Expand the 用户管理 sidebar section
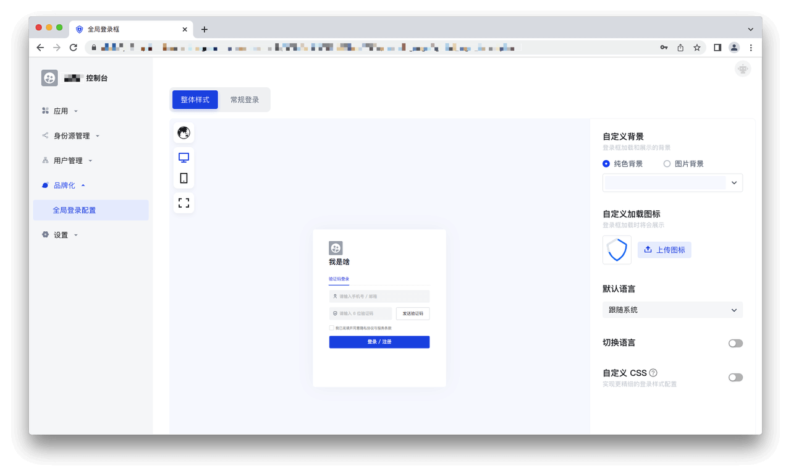791x476 pixels. click(x=68, y=161)
